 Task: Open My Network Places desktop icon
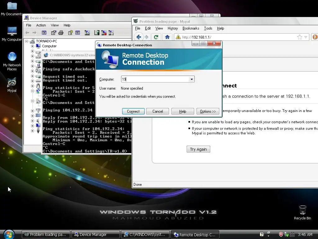12,61
